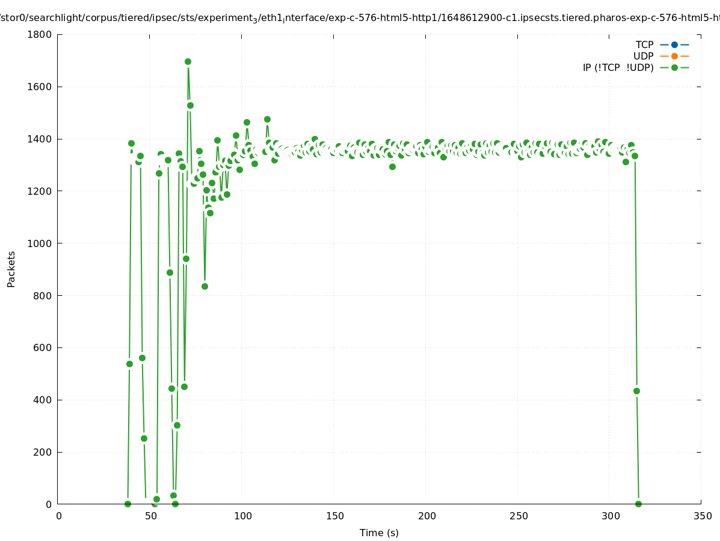Select the falling-edge data point near 430 packets
The height and width of the screenshot is (541, 720).
click(x=636, y=391)
